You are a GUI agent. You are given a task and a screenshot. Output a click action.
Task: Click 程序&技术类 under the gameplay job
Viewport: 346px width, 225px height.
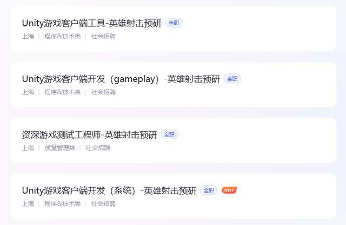click(x=63, y=92)
